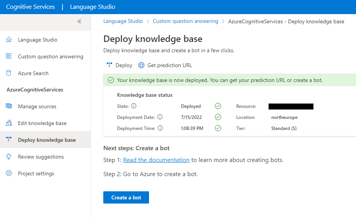Image resolution: width=356 pixels, height=218 pixels.
Task: Click the database icon beside Azure Search
Action: [9, 73]
